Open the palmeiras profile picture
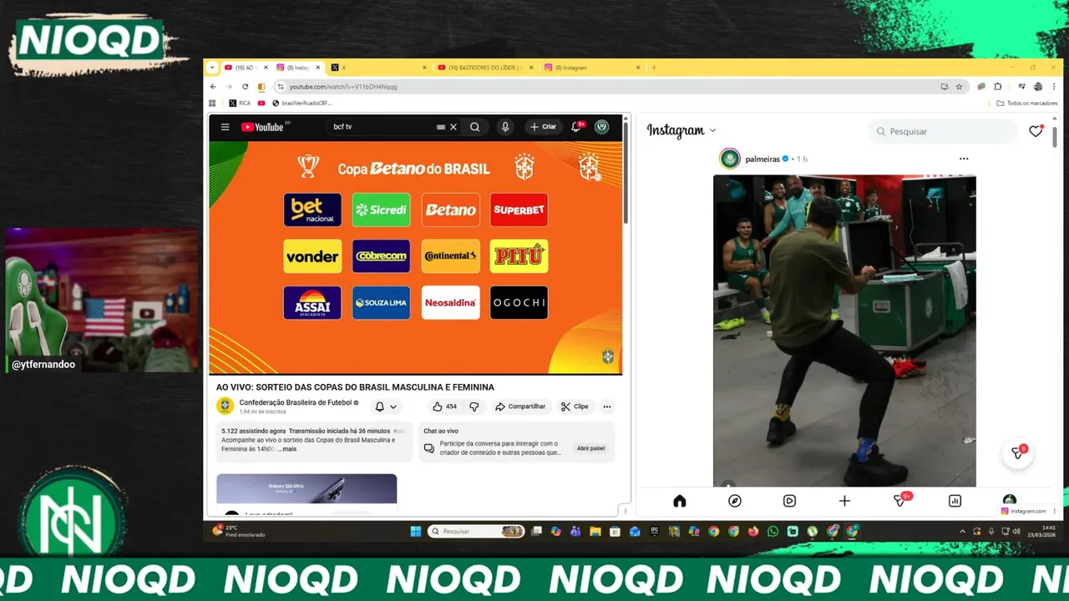This screenshot has height=601, width=1069. point(730,159)
